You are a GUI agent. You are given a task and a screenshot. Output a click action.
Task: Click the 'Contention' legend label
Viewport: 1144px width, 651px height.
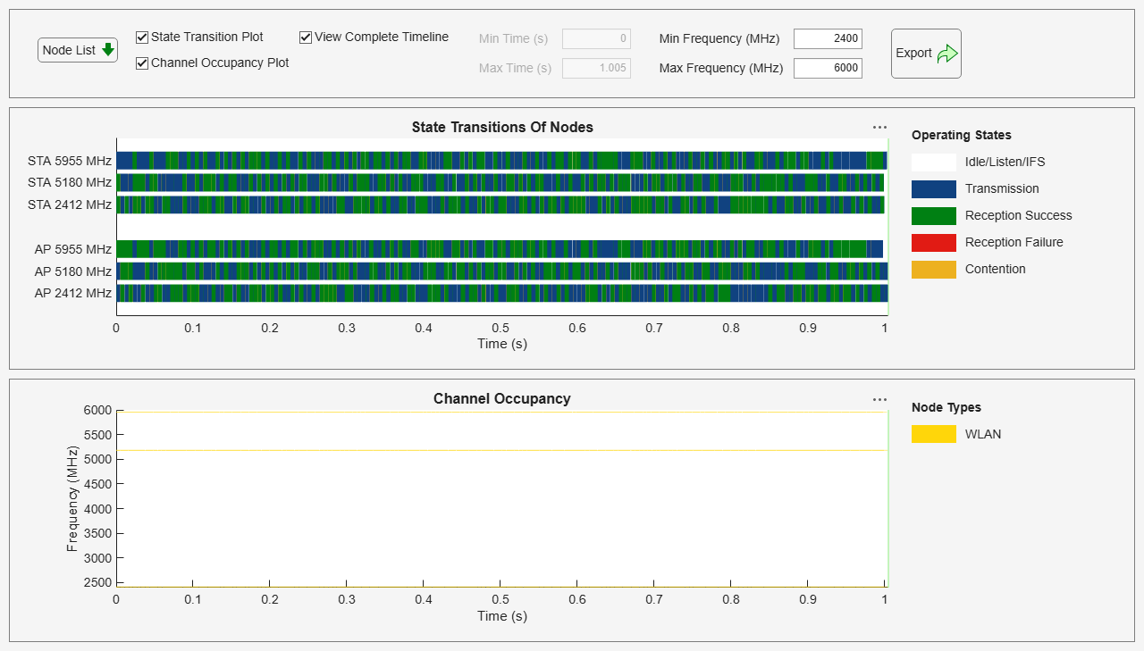click(x=996, y=270)
